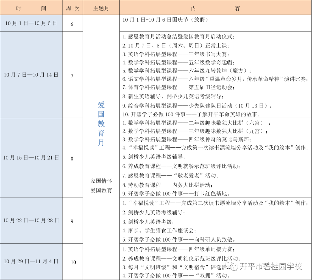Click the week number 8 cell
Image resolution: width=312 pixels, height=280 pixels.
tap(72, 158)
